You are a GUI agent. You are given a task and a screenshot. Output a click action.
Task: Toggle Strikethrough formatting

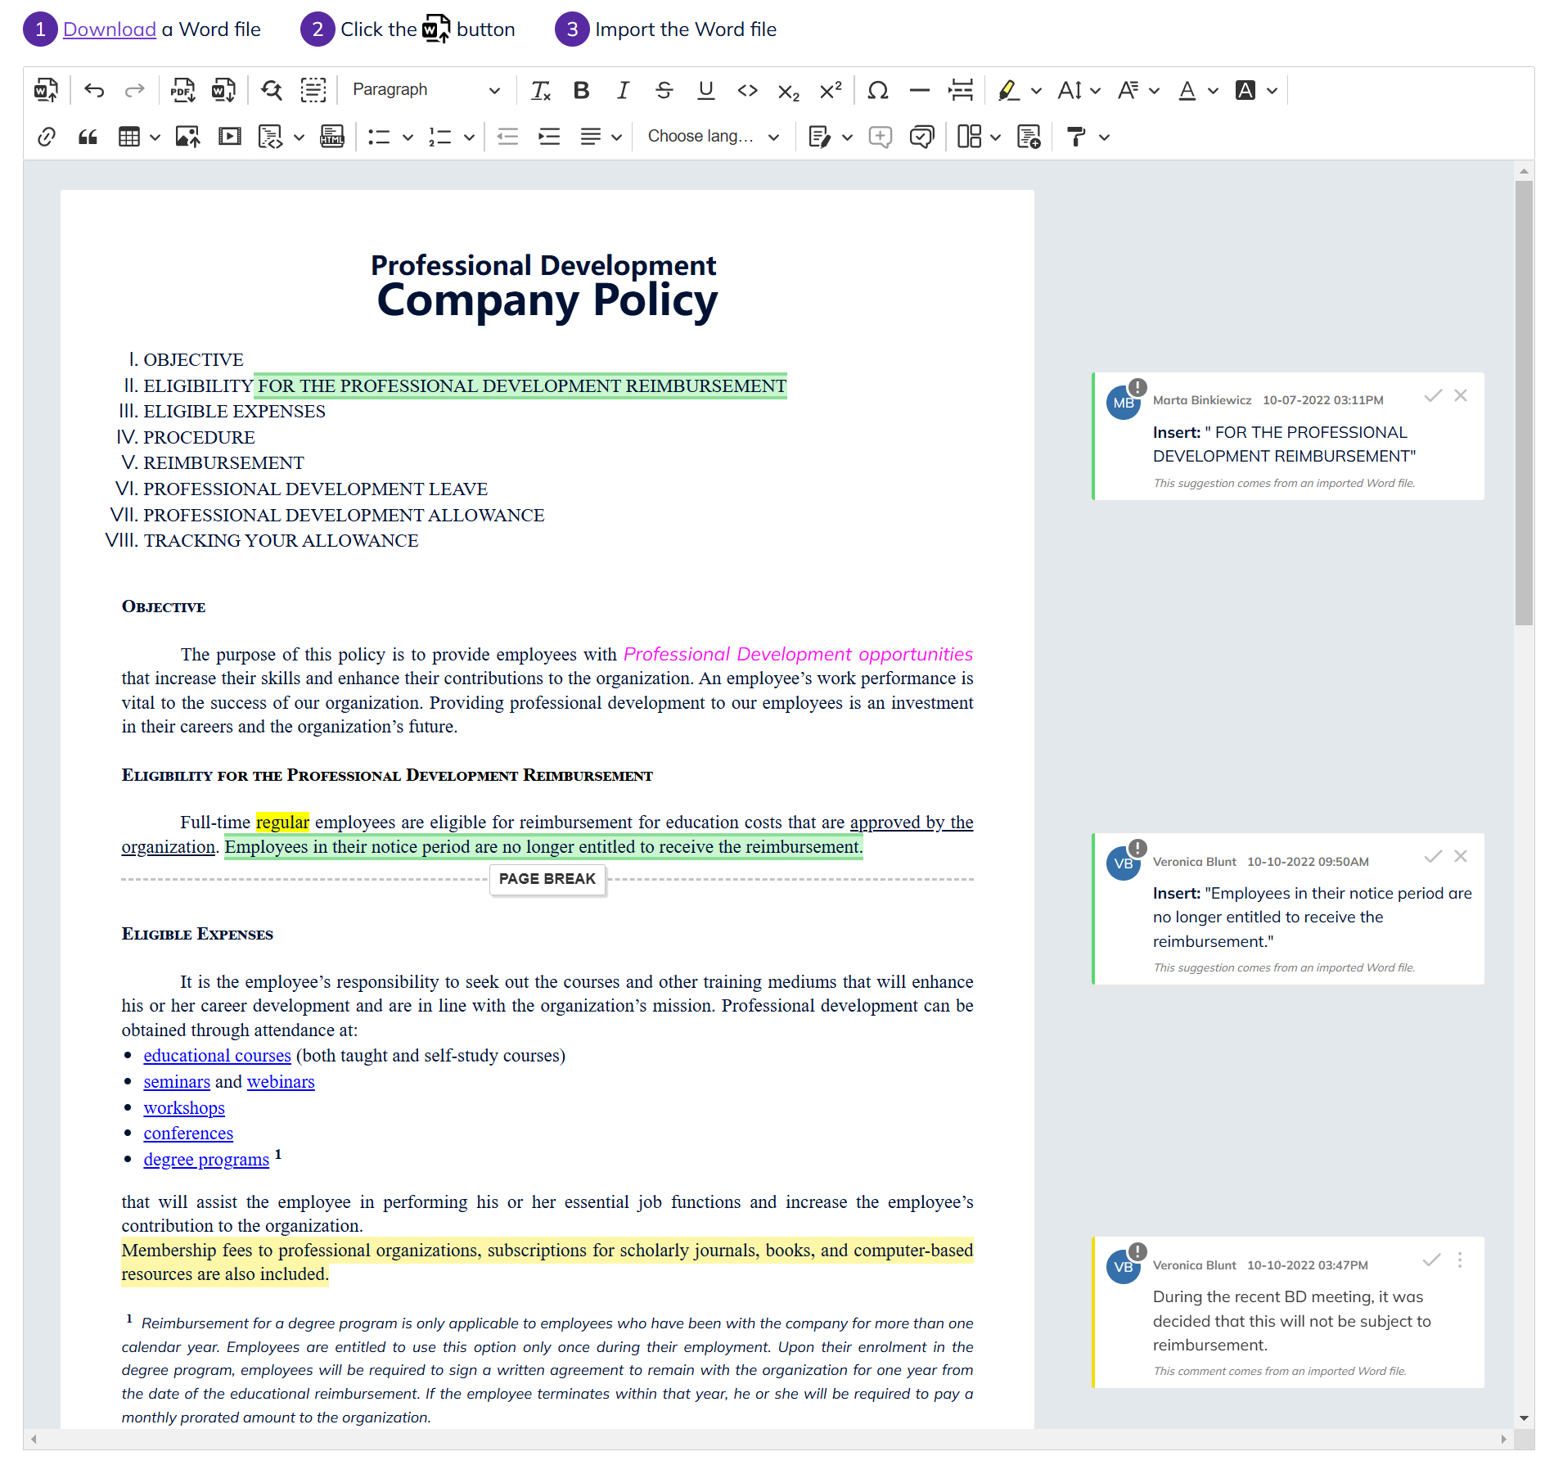[664, 90]
